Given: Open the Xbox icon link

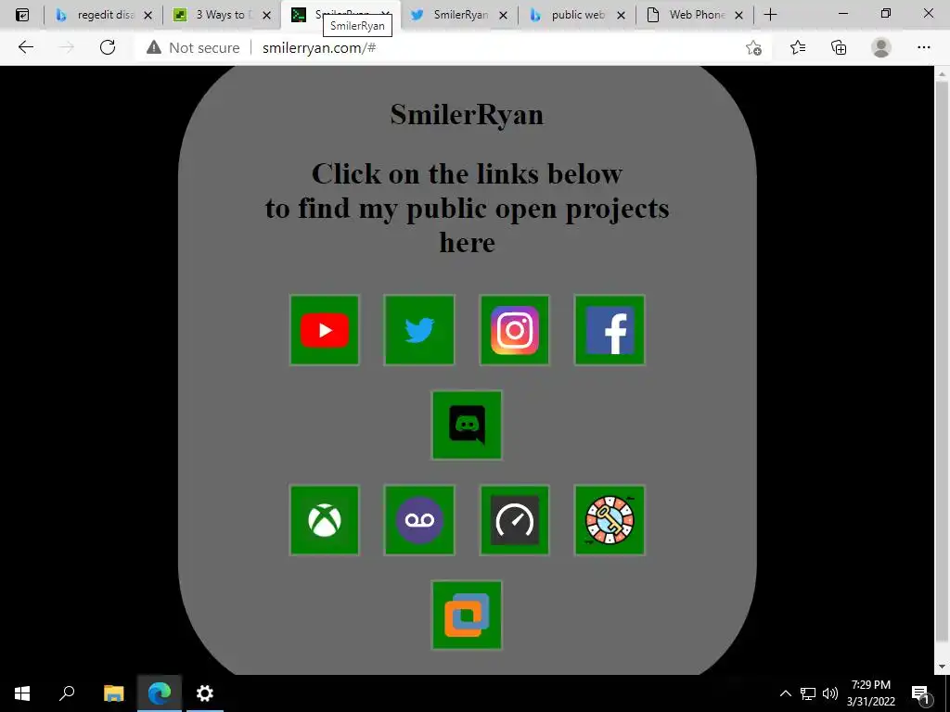Looking at the screenshot, I should [324, 520].
